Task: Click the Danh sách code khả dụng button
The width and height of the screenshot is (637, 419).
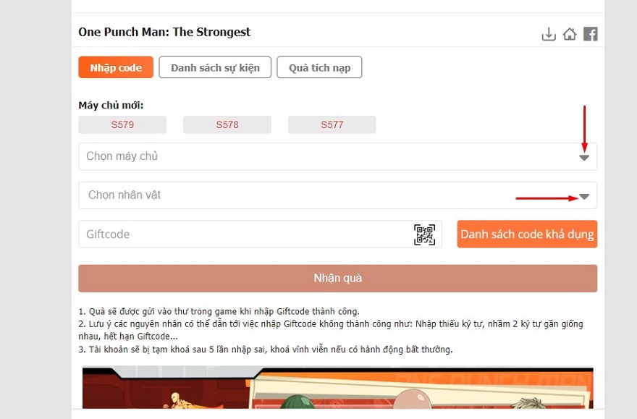Action: 527,234
